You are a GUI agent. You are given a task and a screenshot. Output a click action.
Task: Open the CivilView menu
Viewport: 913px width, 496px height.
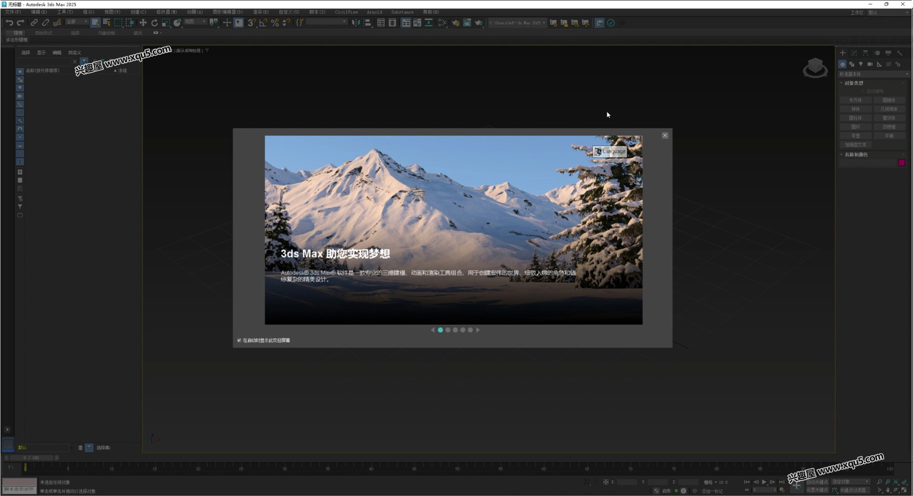pyautogui.click(x=346, y=12)
